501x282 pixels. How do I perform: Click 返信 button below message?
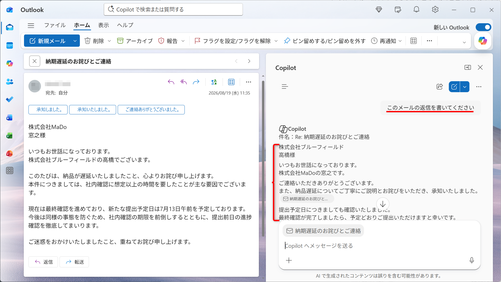click(43, 262)
